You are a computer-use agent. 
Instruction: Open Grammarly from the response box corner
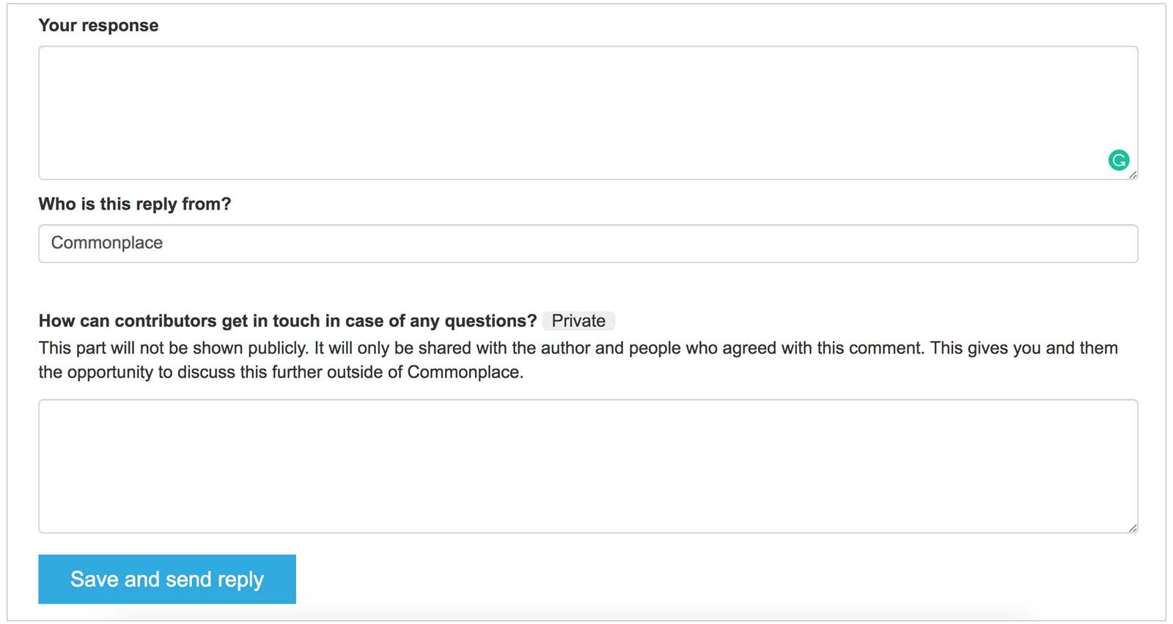[x=1118, y=160]
